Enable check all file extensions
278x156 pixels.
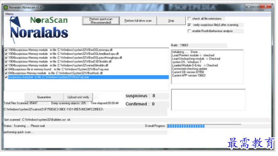point(189,19)
